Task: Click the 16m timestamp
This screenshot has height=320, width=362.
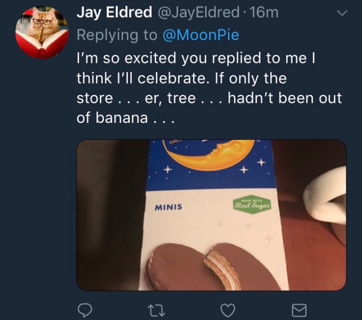Action: tap(264, 13)
